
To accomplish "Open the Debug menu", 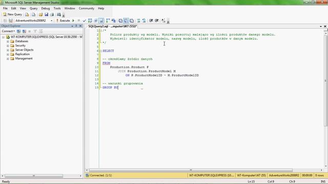I will (x=46, y=8).
